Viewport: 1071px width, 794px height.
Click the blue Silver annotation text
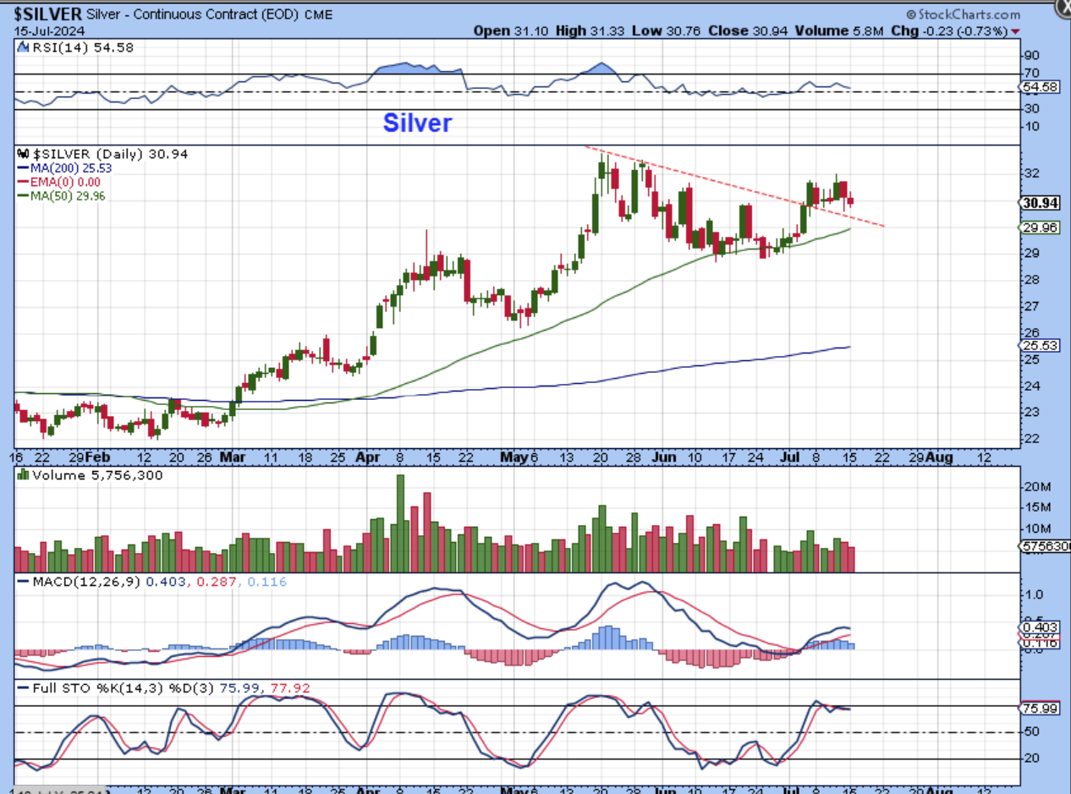[x=417, y=123]
